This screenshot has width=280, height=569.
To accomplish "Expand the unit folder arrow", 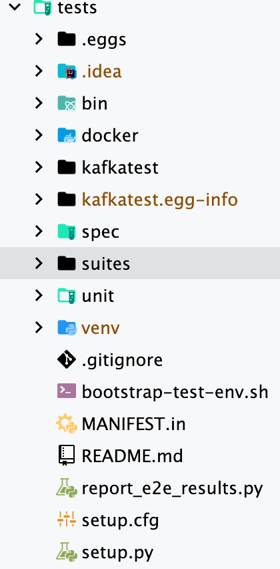I will [x=39, y=296].
